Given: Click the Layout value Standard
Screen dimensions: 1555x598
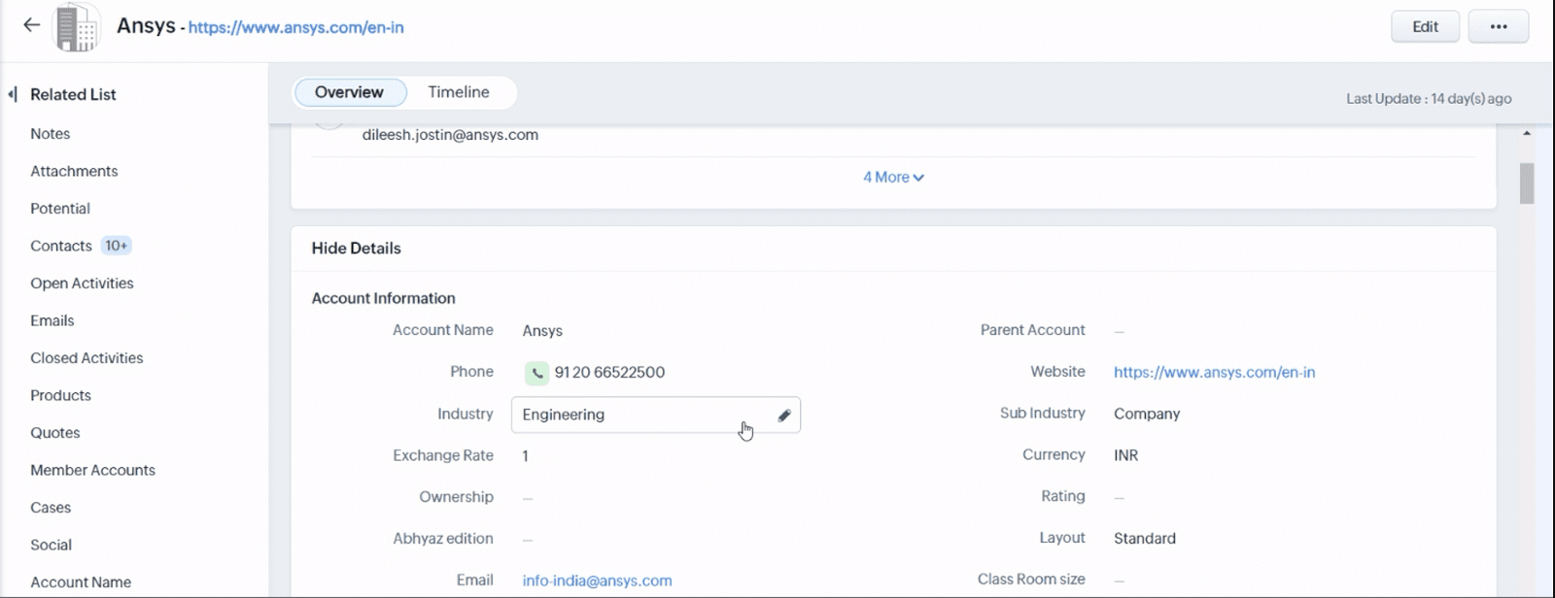Looking at the screenshot, I should 1145,539.
